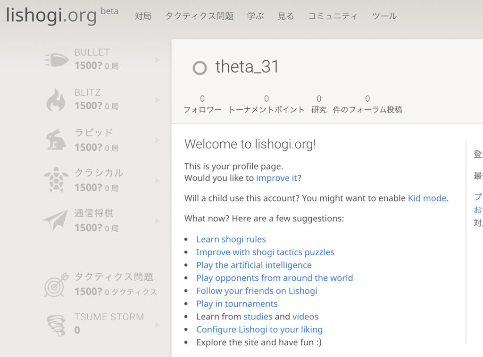Screen dimensions: 483x357
Task: Open Configure Lishogi to your liking
Action: tap(259, 329)
